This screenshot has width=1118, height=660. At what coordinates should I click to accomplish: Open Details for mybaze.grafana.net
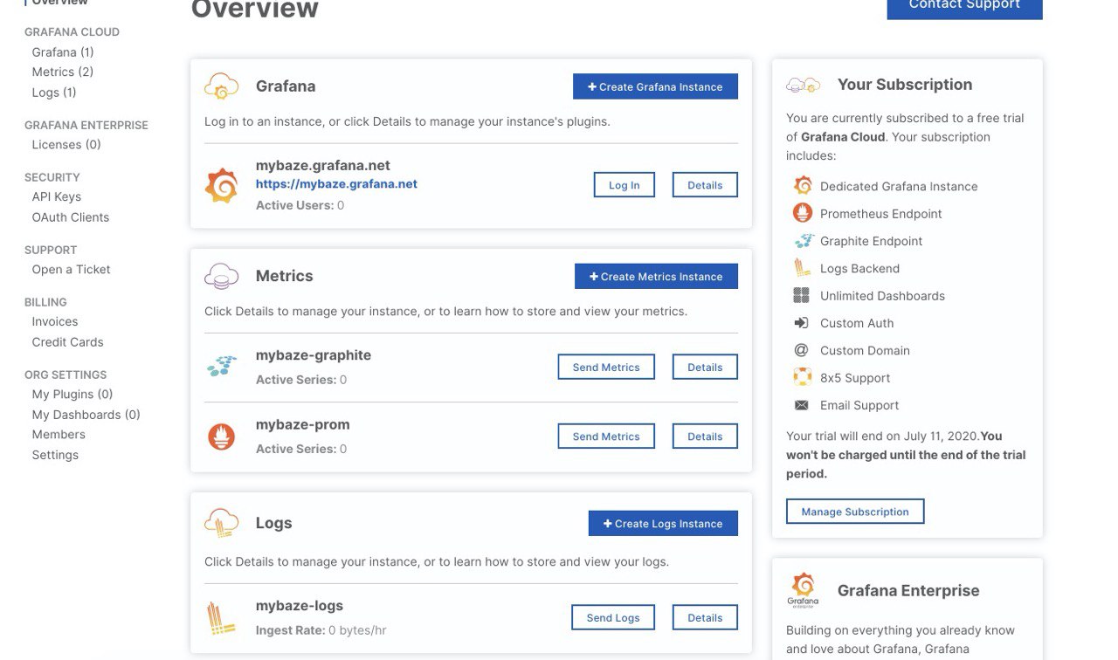tap(705, 185)
